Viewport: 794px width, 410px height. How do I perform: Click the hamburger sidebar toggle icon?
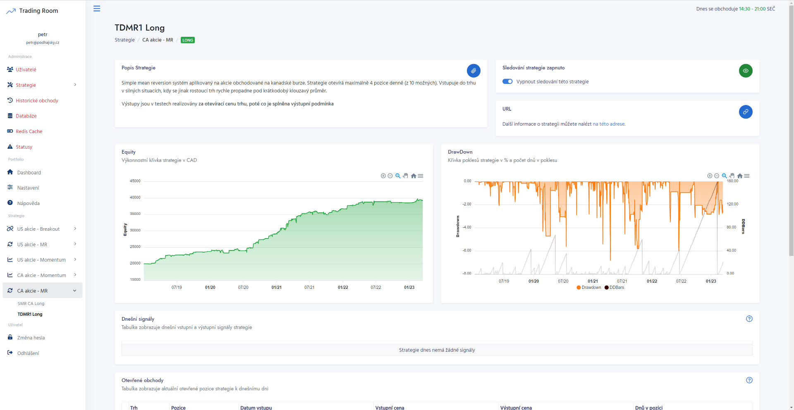pyautogui.click(x=97, y=9)
